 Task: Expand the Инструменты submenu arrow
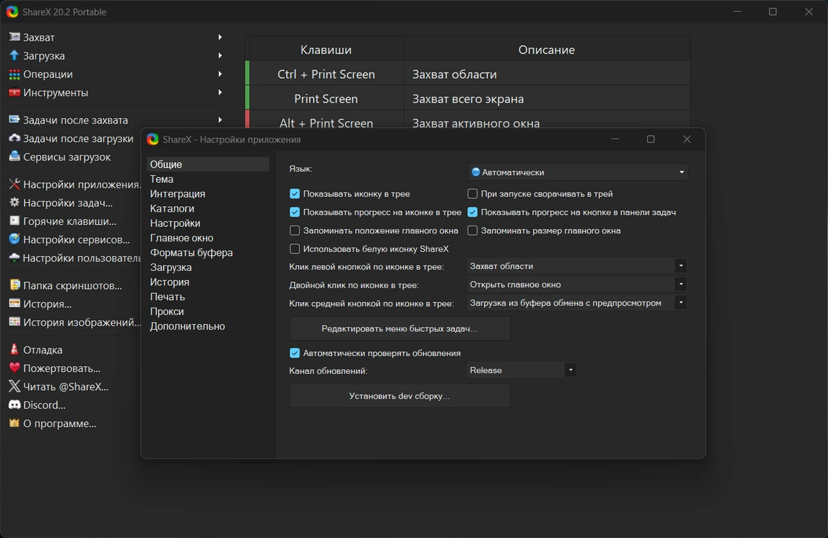coord(220,92)
